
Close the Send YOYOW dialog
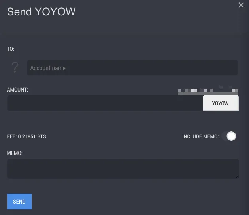coord(241,5)
